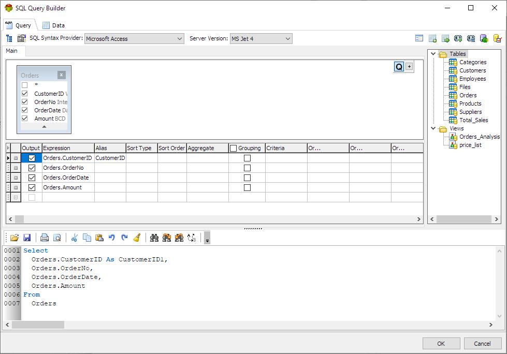Click the grid horizontal scrollbar right arrow
Image resolution: width=507 pixels, height=354 pixels.
coord(419,219)
